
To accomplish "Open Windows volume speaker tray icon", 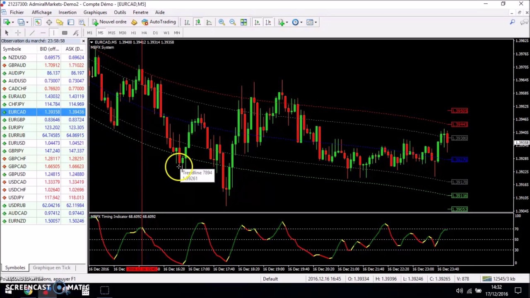I will point(460,291).
